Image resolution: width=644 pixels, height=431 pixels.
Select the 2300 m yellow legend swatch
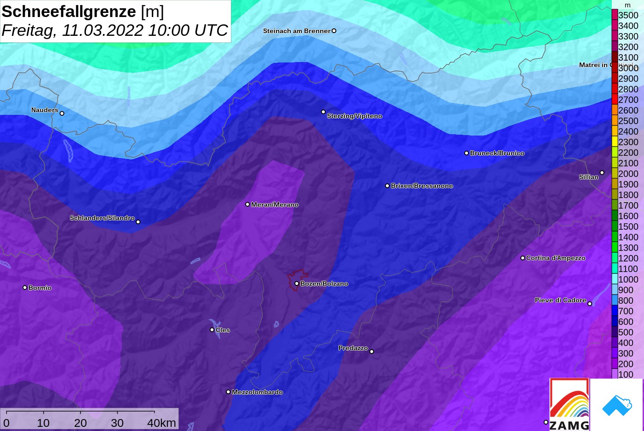point(615,142)
